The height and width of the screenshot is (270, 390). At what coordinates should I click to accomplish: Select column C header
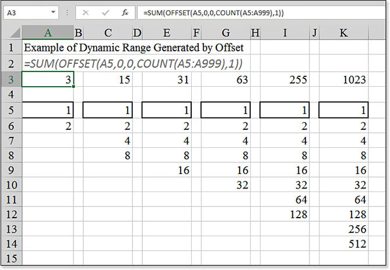pyautogui.click(x=108, y=33)
